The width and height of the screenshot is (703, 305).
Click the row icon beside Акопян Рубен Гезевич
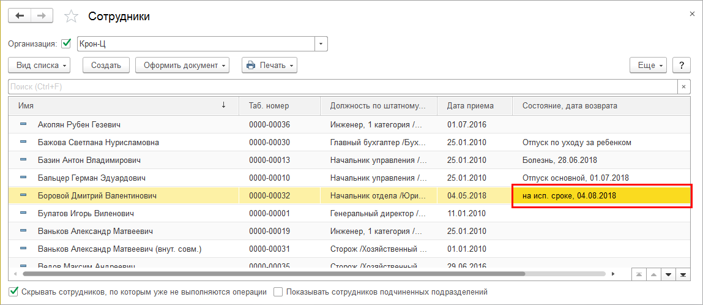[x=23, y=124]
